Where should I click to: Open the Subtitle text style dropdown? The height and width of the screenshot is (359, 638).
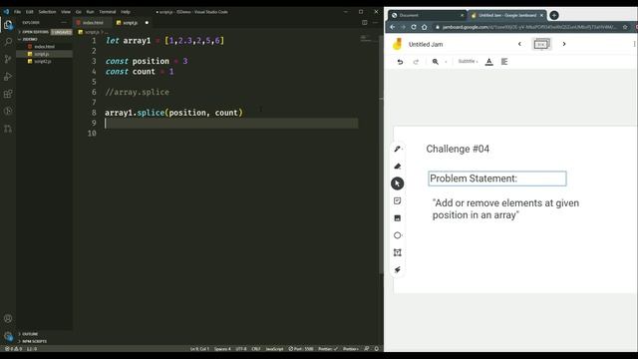pos(468,62)
